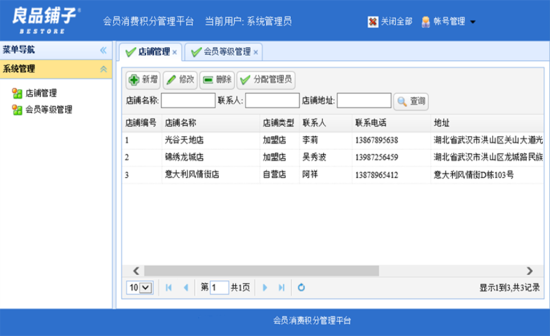
Task: Go to next page icon
Action: [265, 288]
